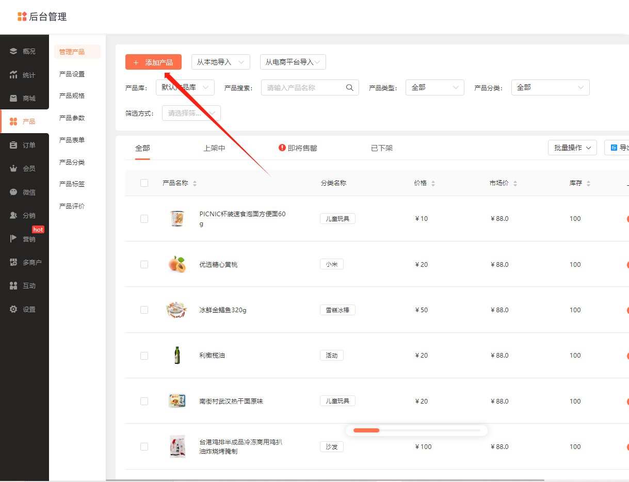Select 产品规格 in the submenu

tap(72, 95)
